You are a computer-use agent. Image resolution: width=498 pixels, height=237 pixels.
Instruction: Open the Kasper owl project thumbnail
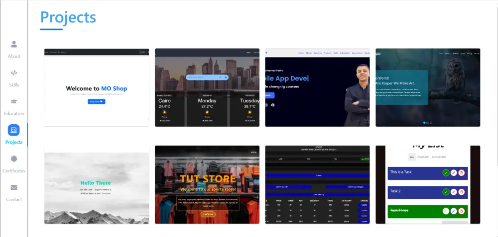(428, 87)
